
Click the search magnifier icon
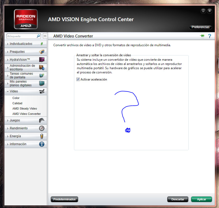coord(38,36)
